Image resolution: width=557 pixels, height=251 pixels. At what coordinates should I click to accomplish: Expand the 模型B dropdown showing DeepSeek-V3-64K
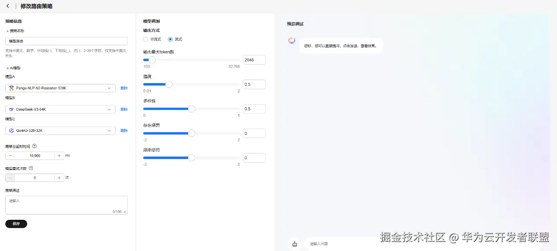point(61,109)
